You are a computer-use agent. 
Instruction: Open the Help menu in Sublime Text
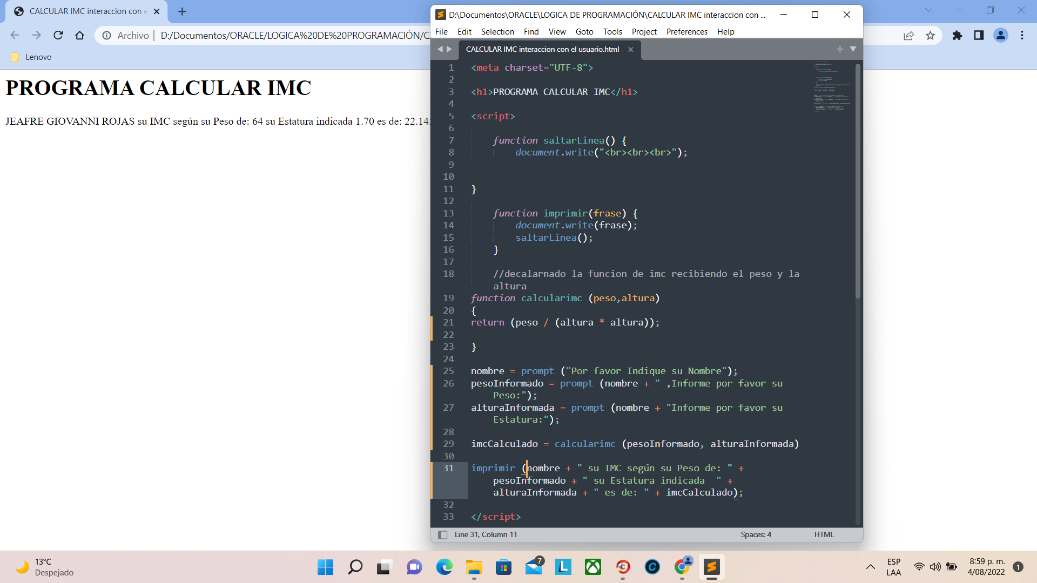(725, 32)
